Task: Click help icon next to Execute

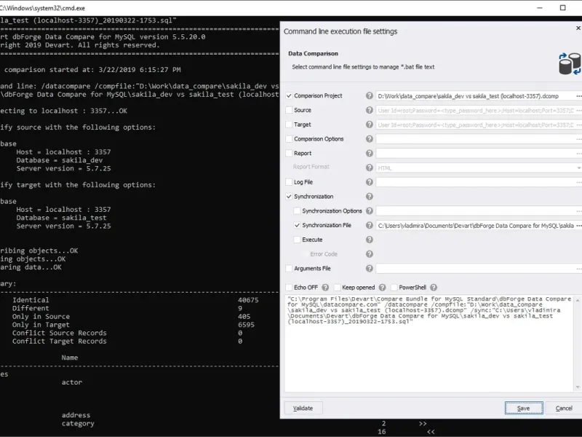Action: point(369,240)
